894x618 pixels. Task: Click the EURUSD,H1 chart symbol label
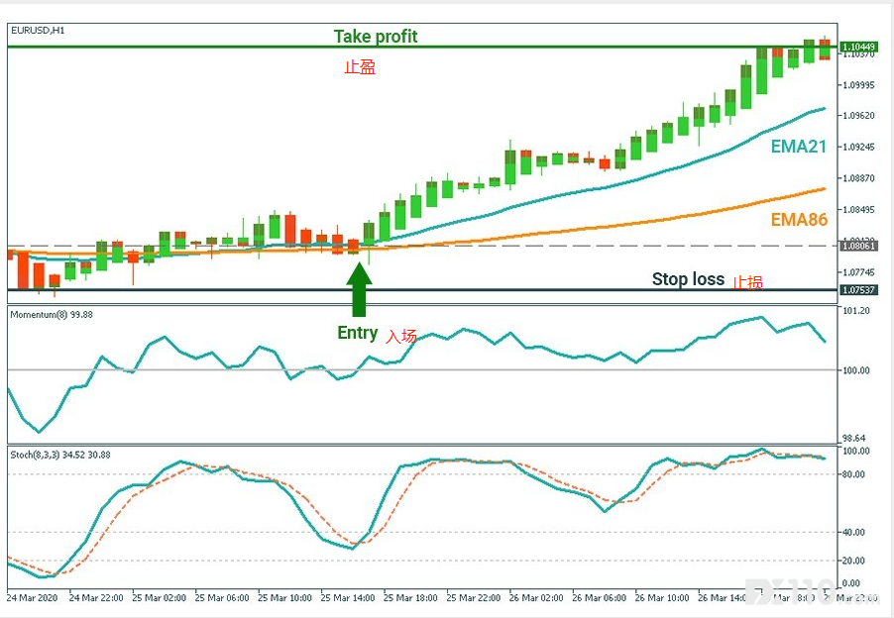point(38,30)
